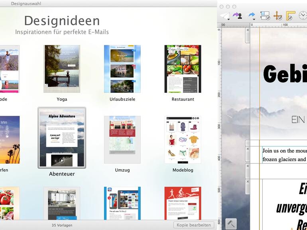Select the surfing sunset template thumbnail
This screenshot has height=230, width=307.
coord(10,140)
